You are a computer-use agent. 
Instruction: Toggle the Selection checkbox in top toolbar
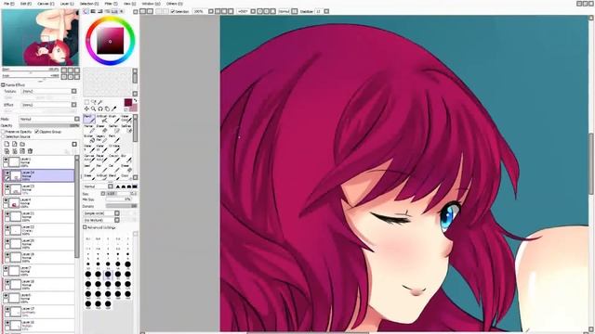pos(173,11)
